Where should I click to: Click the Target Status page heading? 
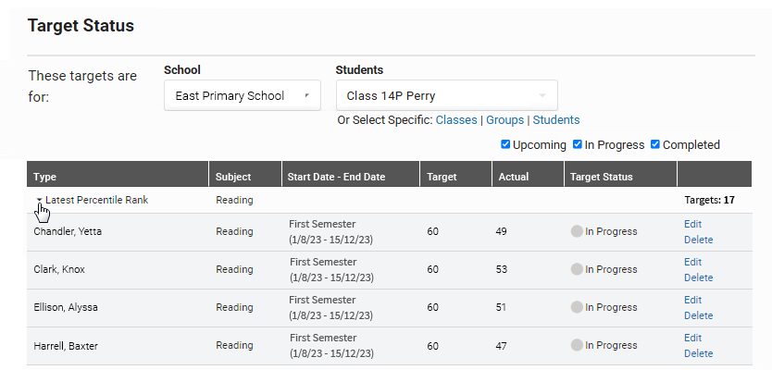tap(81, 26)
